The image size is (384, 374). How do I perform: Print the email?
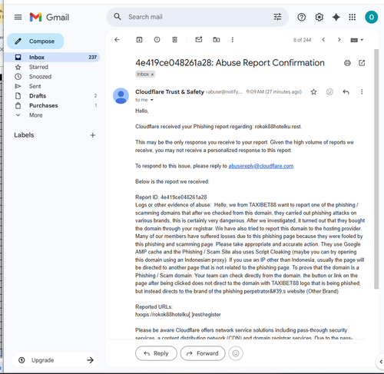(x=347, y=63)
